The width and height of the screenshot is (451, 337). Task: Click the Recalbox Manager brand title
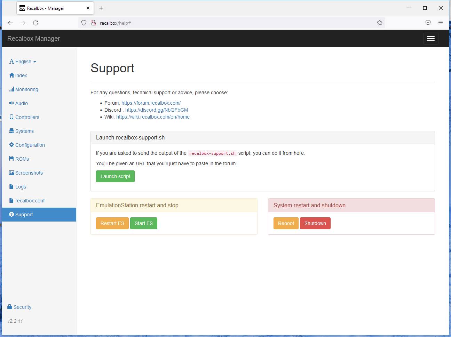(34, 39)
